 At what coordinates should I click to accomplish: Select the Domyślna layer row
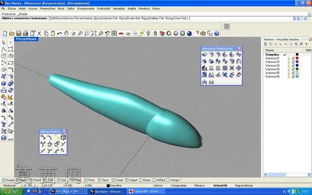(x=287, y=55)
